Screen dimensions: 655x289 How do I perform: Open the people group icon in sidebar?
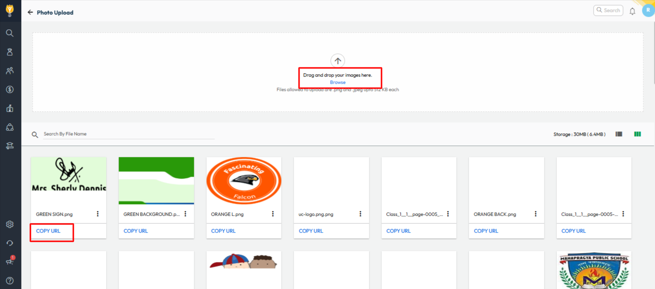(10, 71)
